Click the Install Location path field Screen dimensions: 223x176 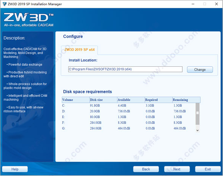click(x=125, y=69)
